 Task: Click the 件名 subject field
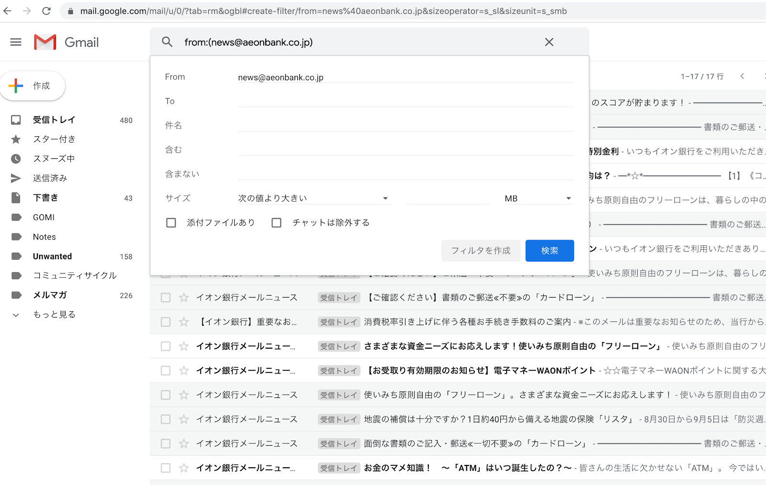pos(406,126)
